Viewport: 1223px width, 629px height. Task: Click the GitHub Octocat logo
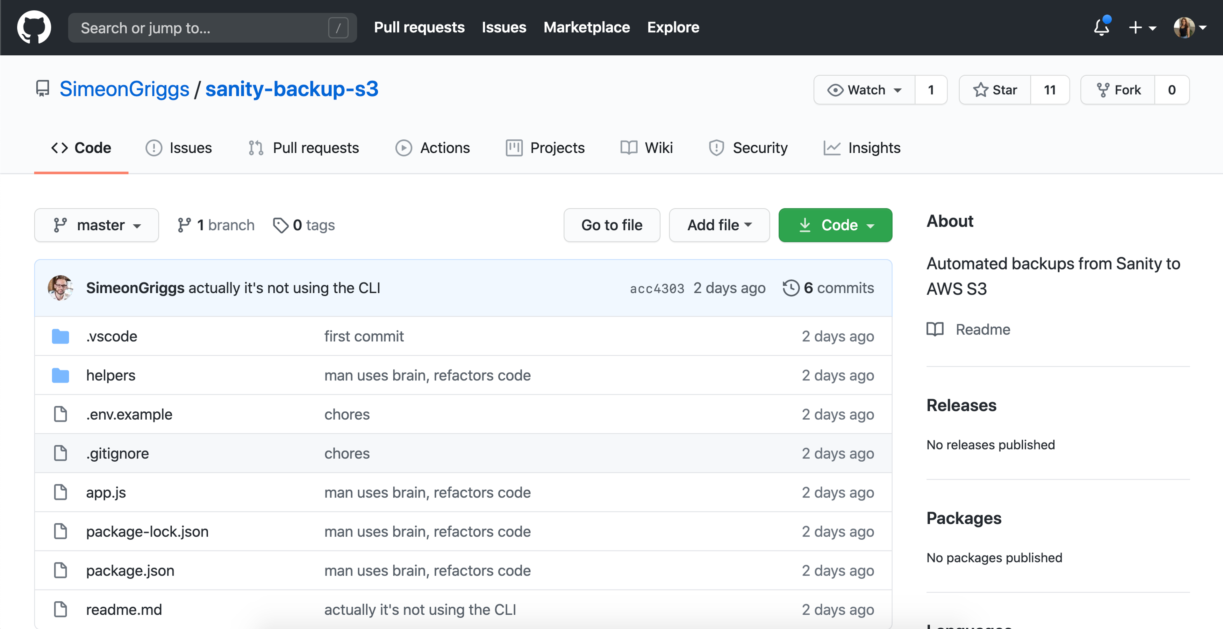tap(34, 27)
